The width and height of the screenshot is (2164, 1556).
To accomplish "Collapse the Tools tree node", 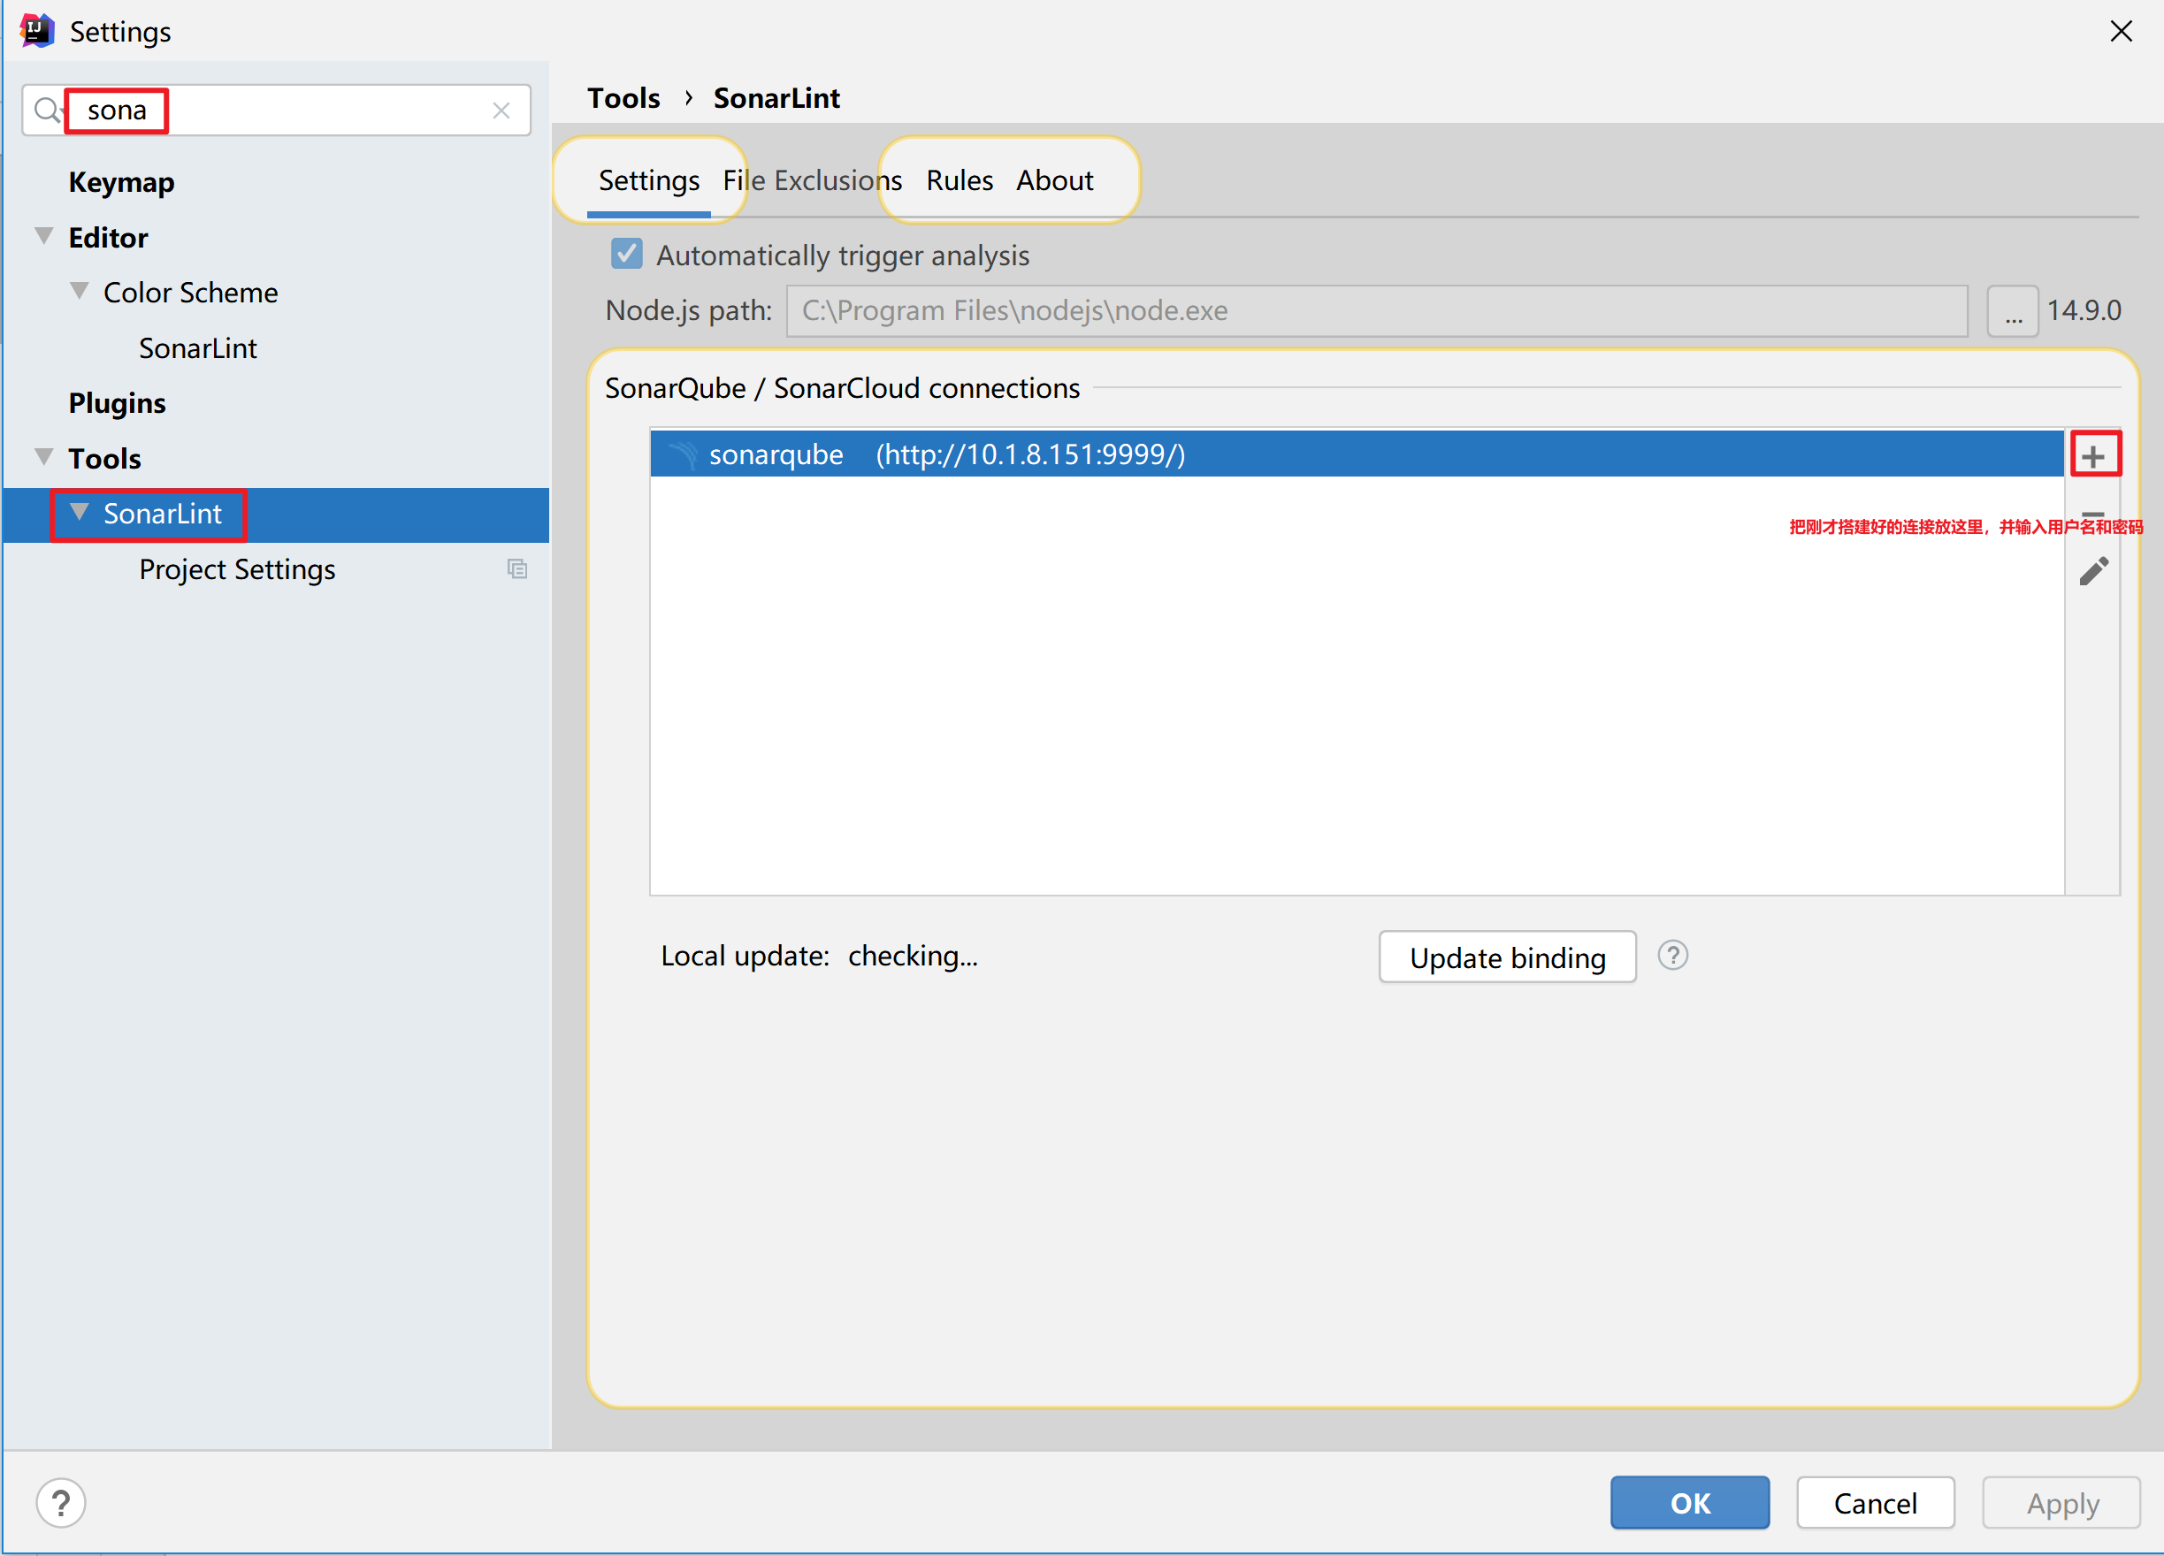I will coord(44,457).
